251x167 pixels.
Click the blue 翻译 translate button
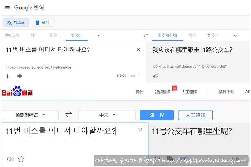[x=157, y=115]
